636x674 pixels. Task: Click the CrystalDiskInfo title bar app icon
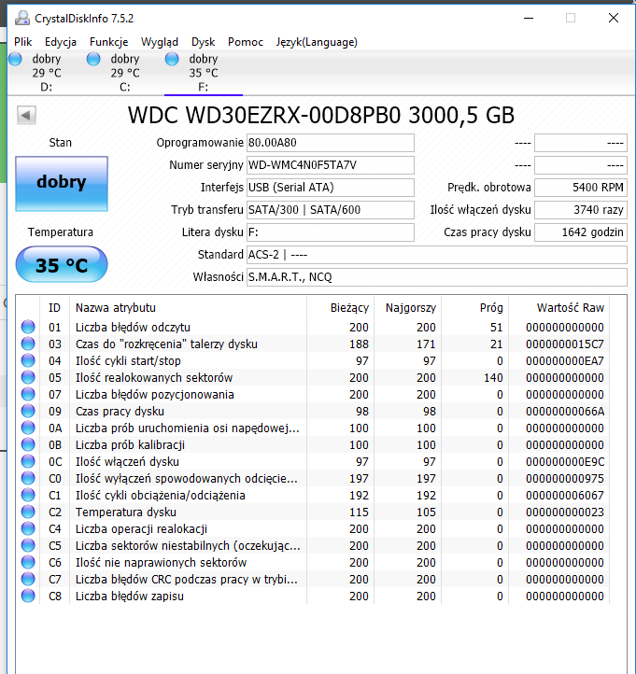(22, 18)
